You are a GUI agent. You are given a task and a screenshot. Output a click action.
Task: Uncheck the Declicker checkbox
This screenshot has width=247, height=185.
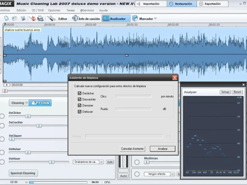point(80,93)
